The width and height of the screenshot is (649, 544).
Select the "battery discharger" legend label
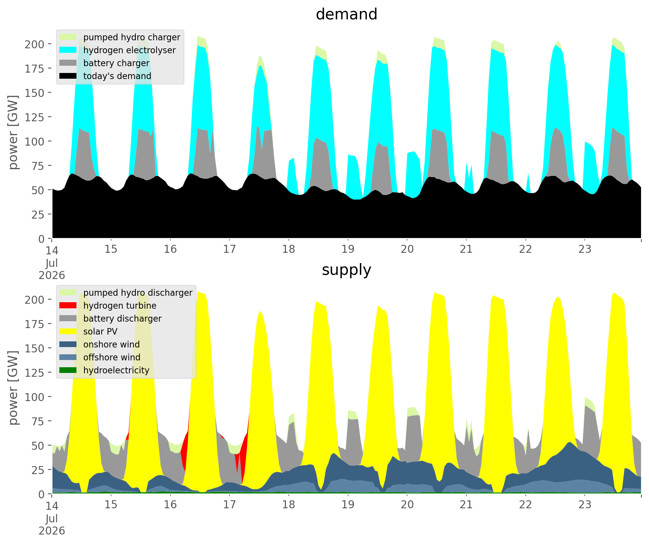pyautogui.click(x=122, y=319)
